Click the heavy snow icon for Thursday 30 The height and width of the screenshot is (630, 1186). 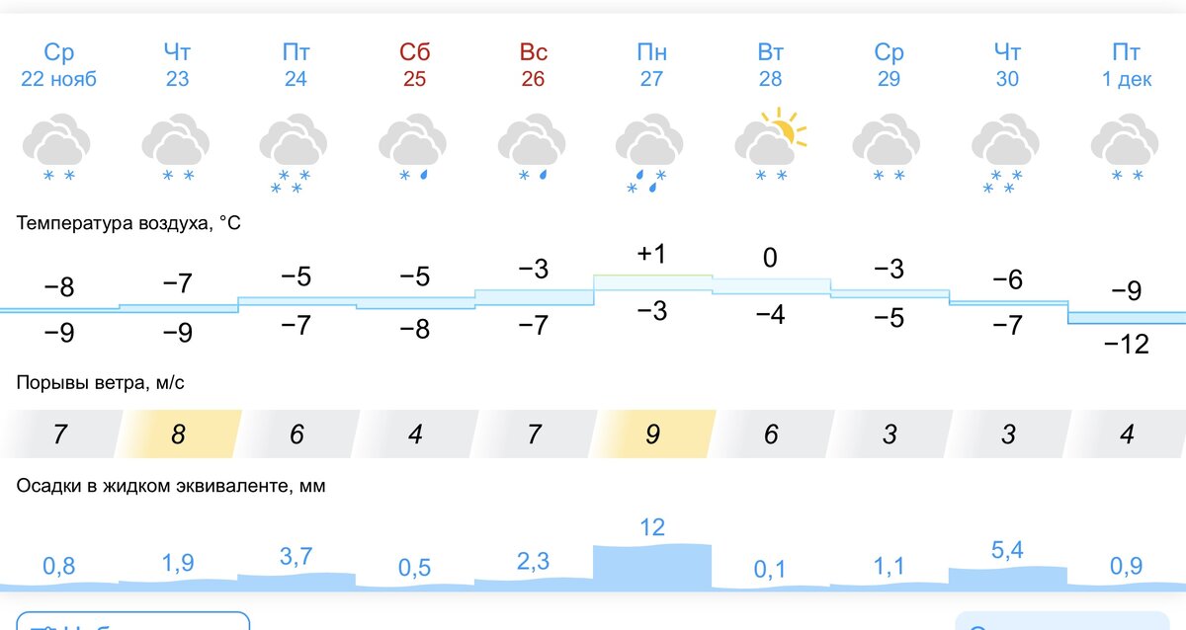point(1007,155)
